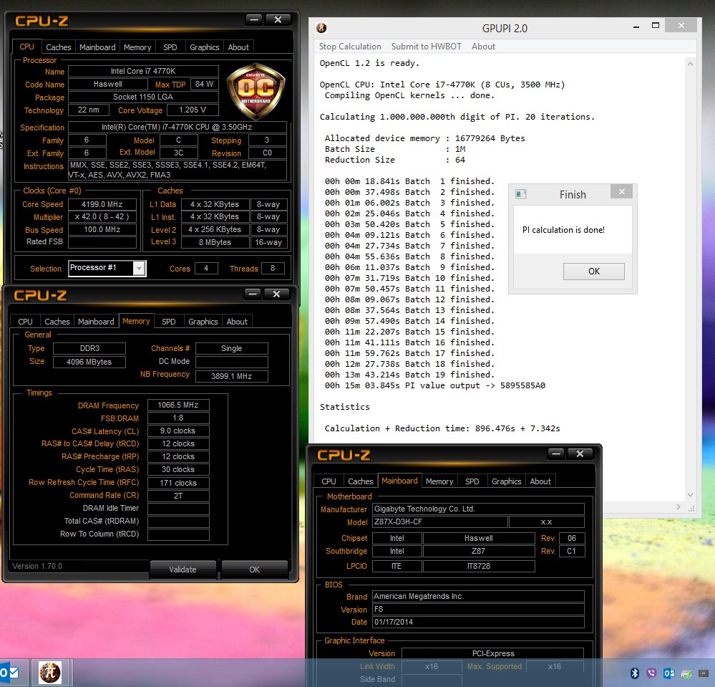Click the NB Frequency 3899.1 MHz value
The height and width of the screenshot is (687, 715).
[x=232, y=376]
